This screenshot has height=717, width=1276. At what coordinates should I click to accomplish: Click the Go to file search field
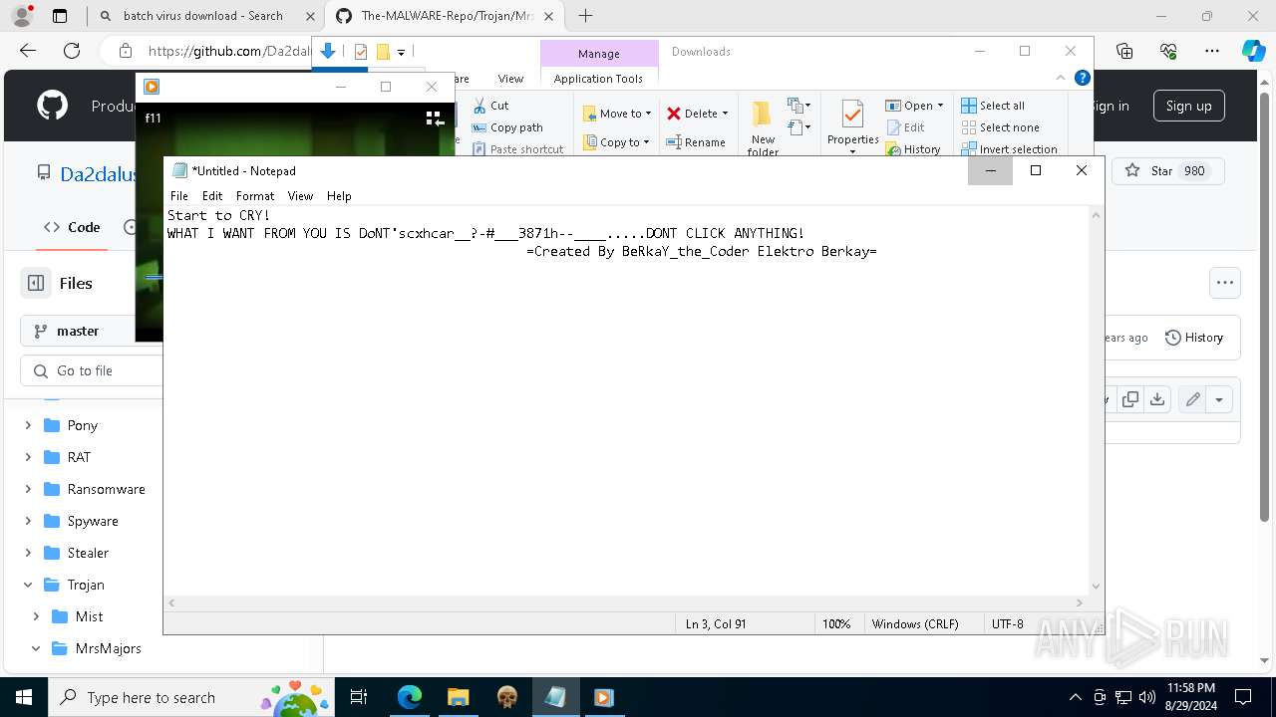point(92,370)
